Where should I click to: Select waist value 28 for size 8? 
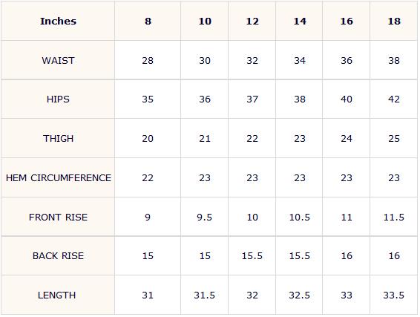[148, 61]
